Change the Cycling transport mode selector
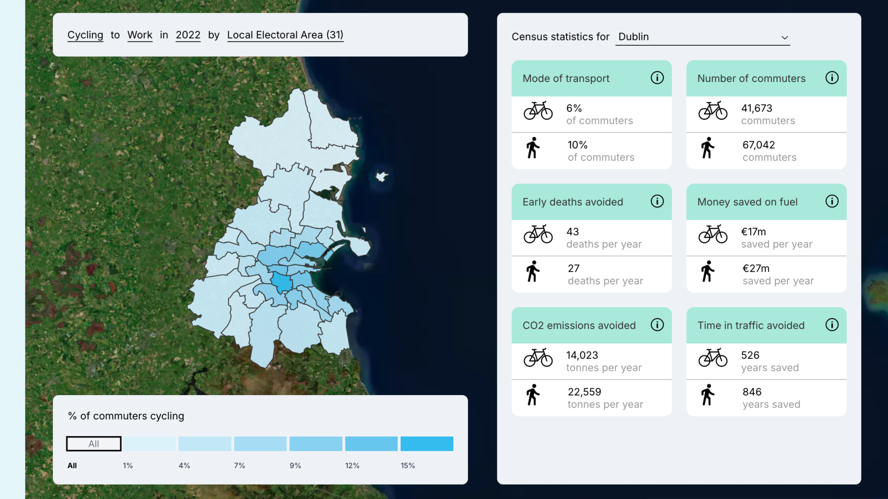Screen dimensions: 888x499 [85, 35]
